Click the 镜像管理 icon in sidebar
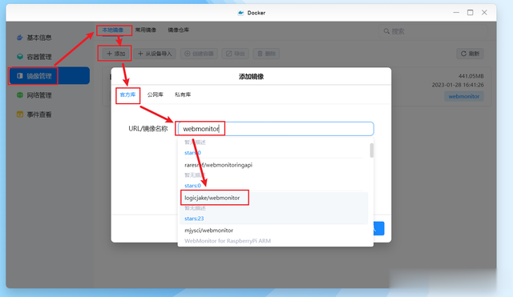 pyautogui.click(x=19, y=76)
